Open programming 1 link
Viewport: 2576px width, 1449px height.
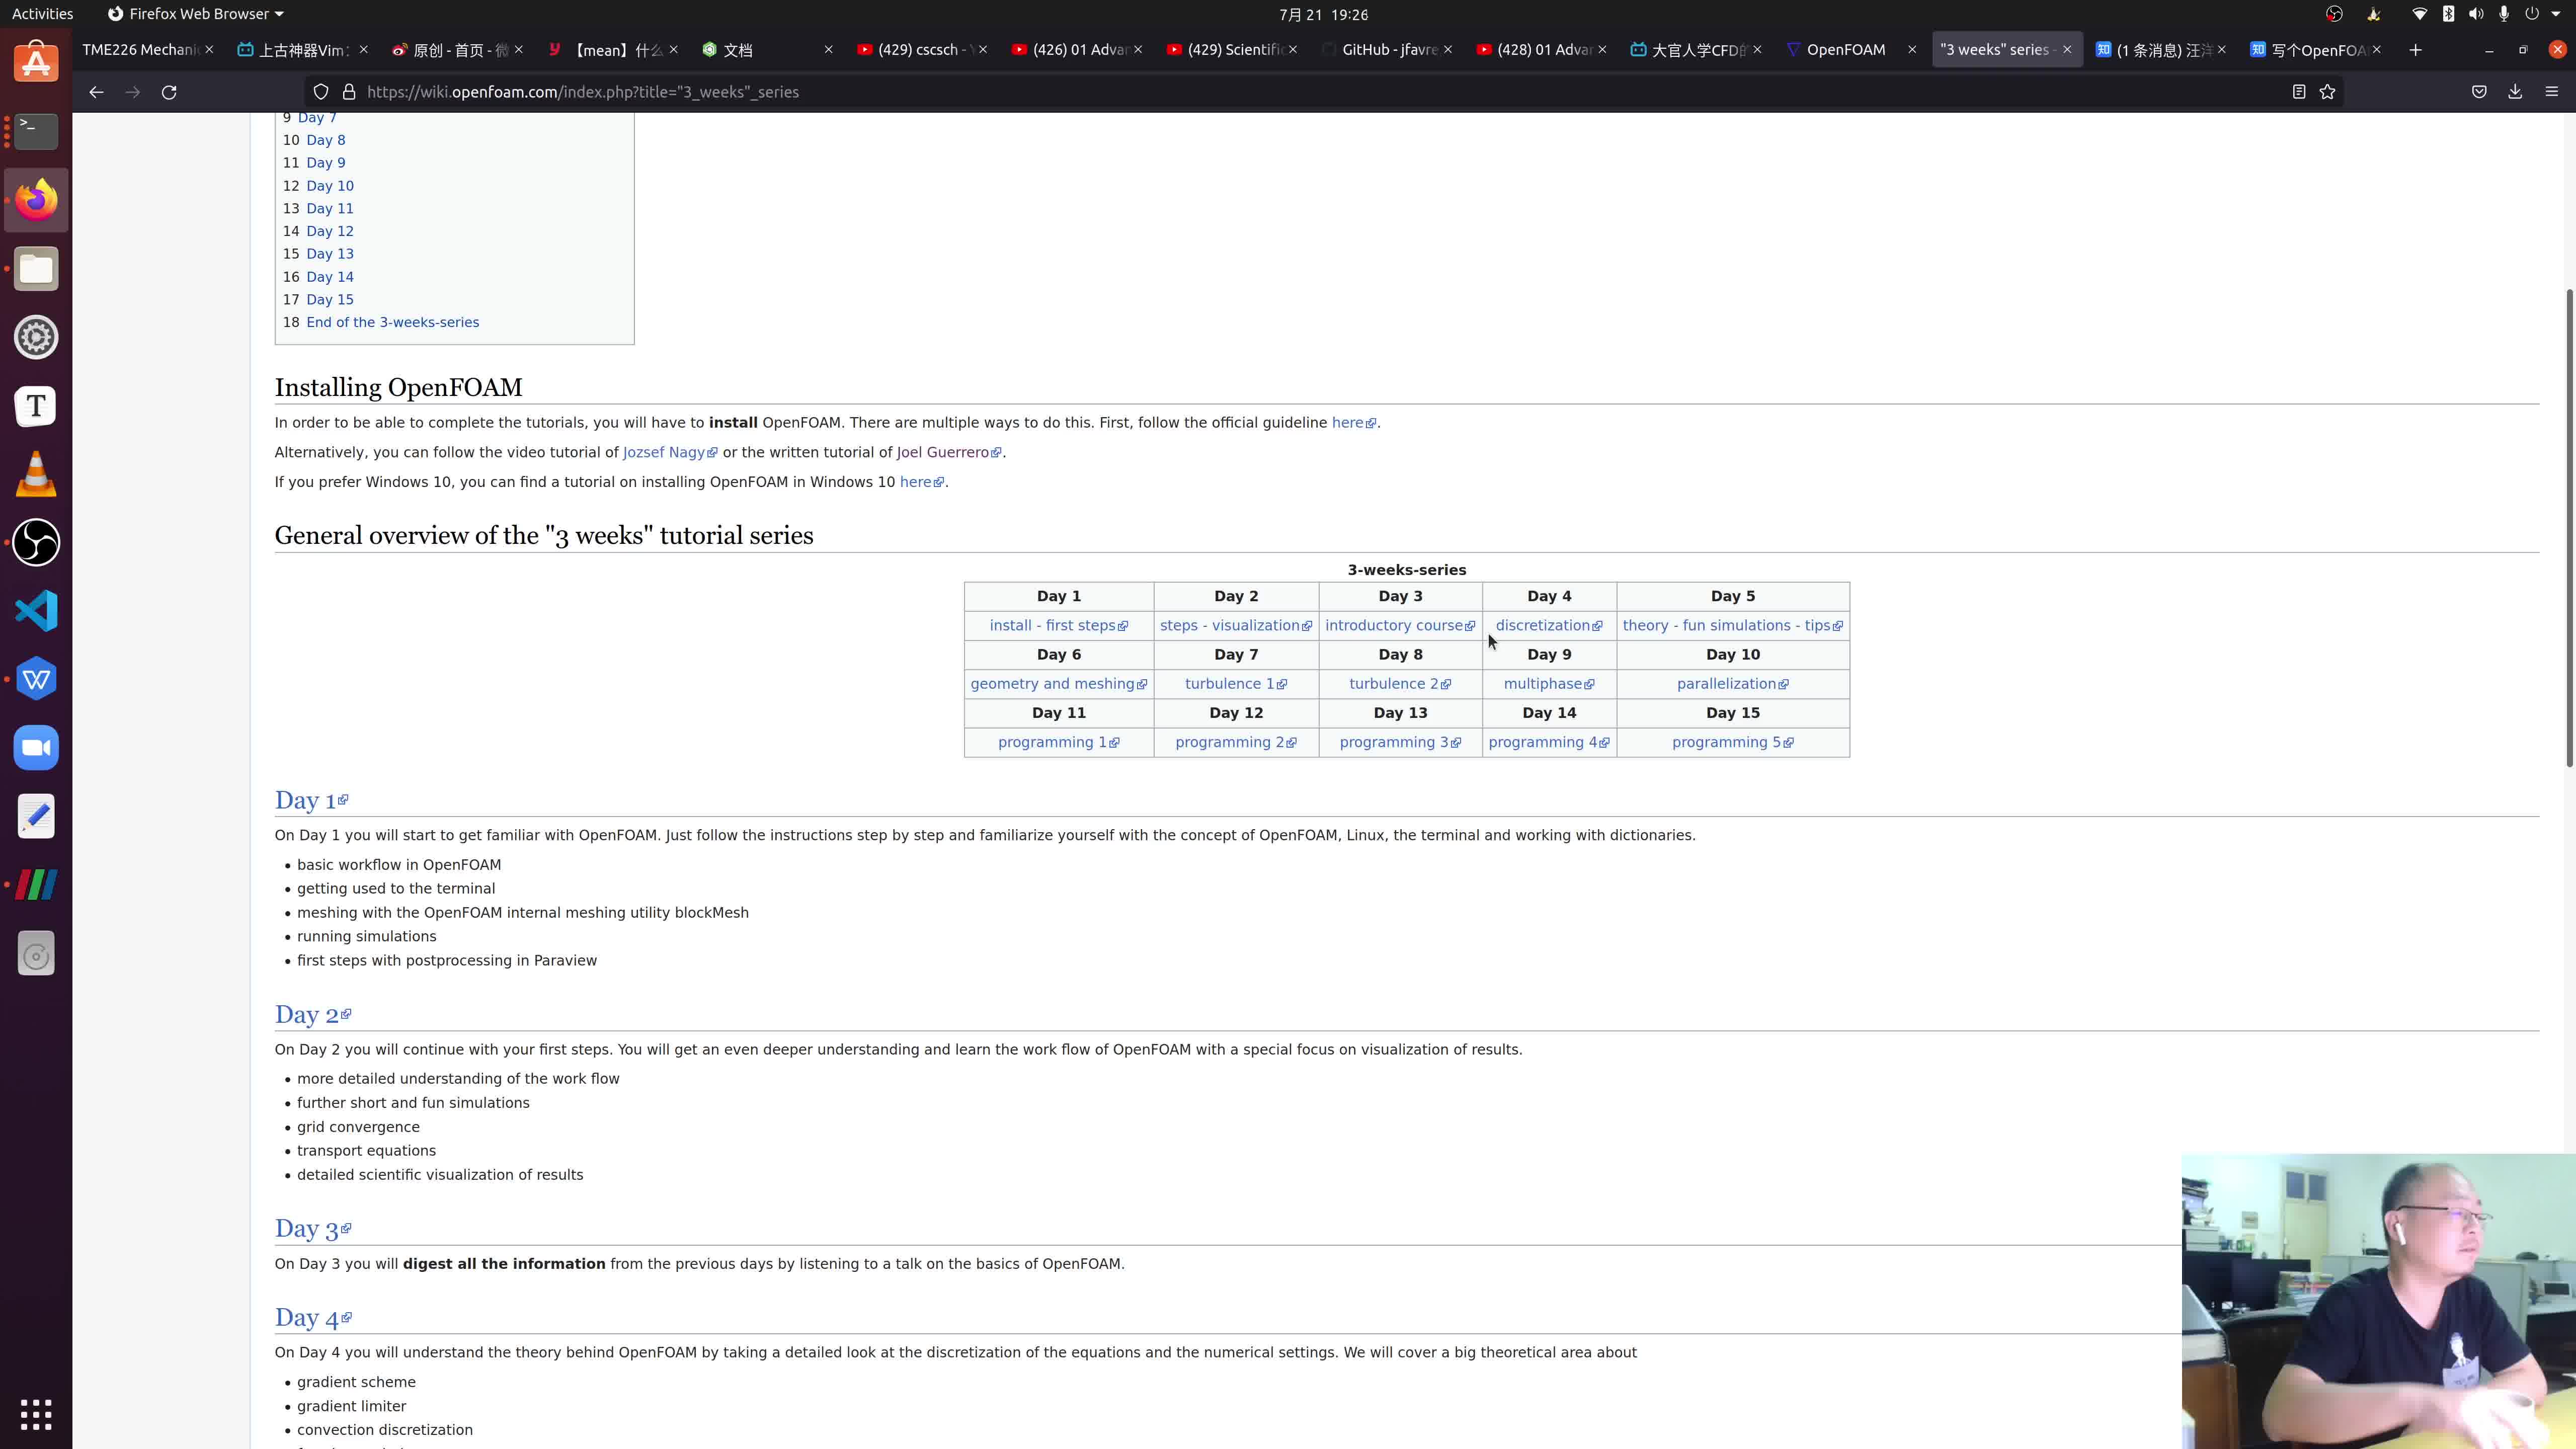pyautogui.click(x=1058, y=742)
